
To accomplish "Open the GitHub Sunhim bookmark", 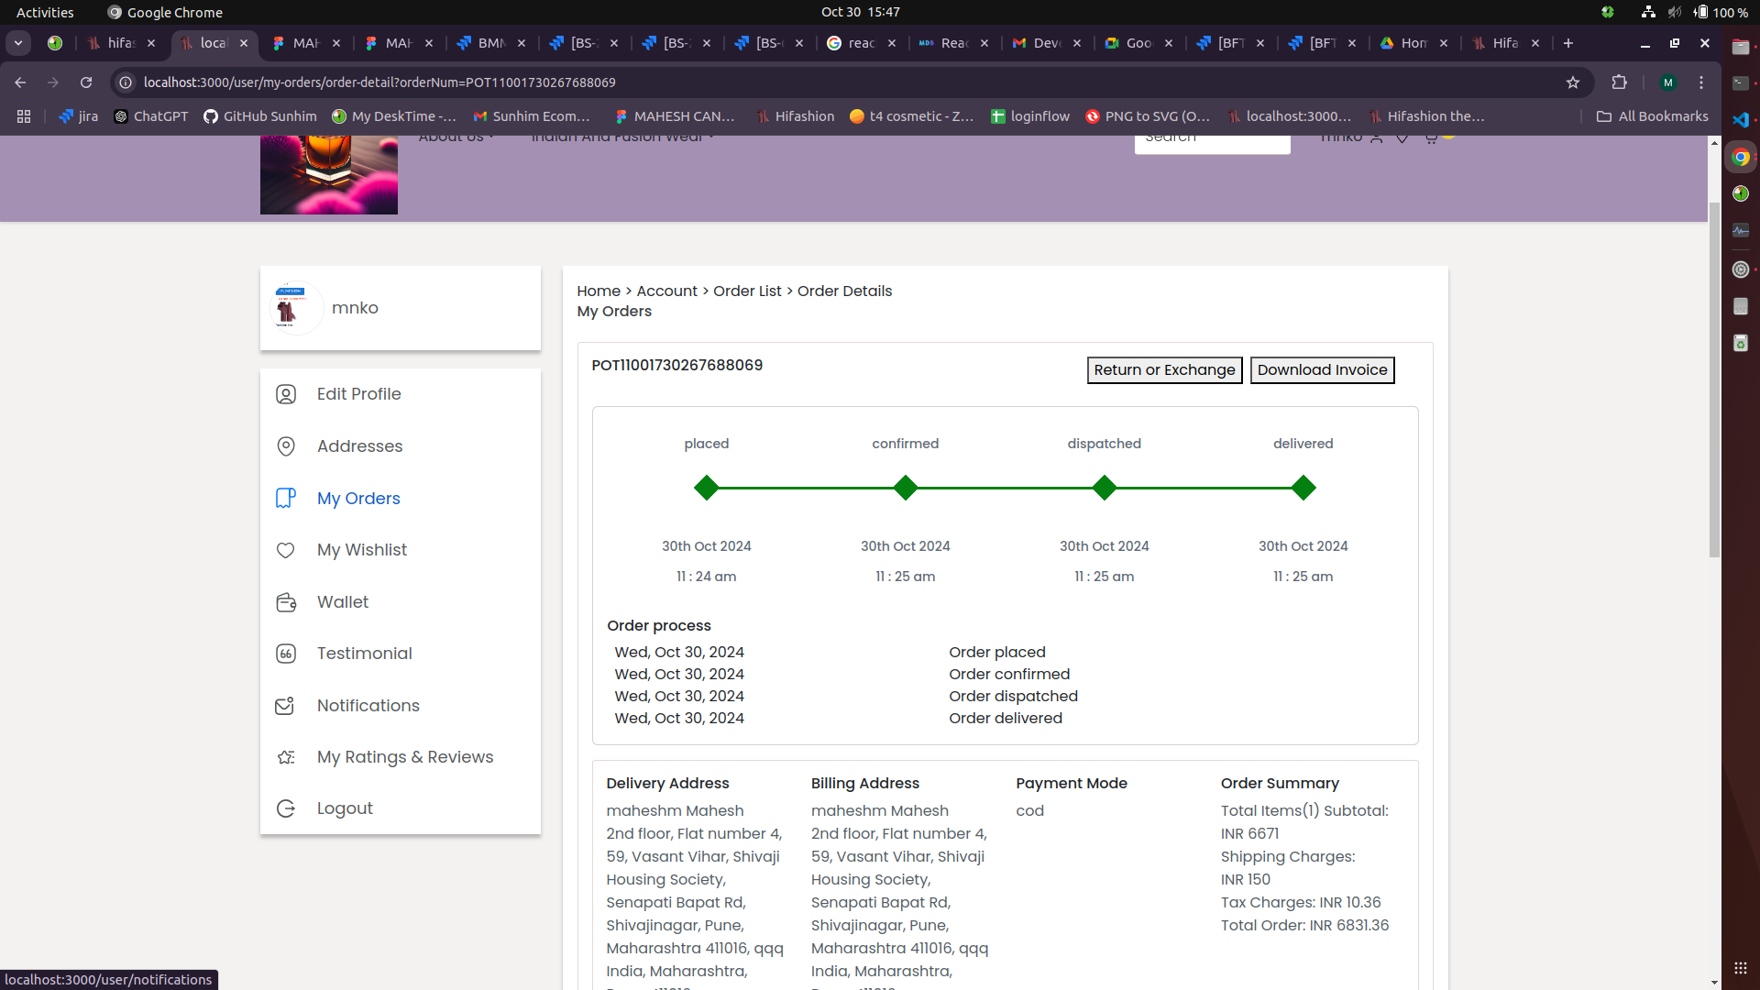I will coord(260,116).
